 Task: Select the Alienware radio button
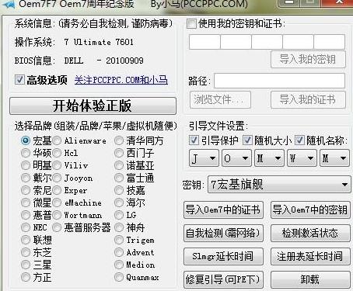[x=57, y=140]
